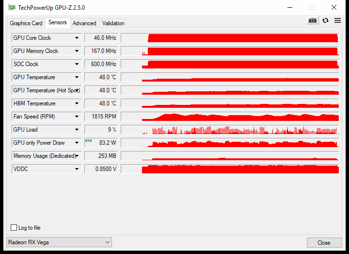Click the GPU Core Clock history graph
This screenshot has height=254, width=349.
[230, 38]
